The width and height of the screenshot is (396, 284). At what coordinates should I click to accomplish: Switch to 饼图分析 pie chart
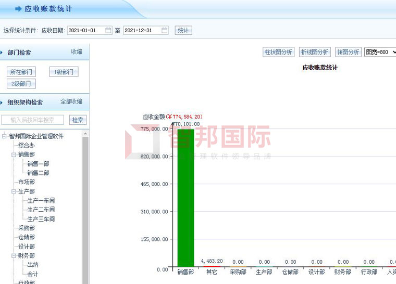click(348, 52)
